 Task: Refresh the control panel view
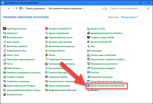106,9
